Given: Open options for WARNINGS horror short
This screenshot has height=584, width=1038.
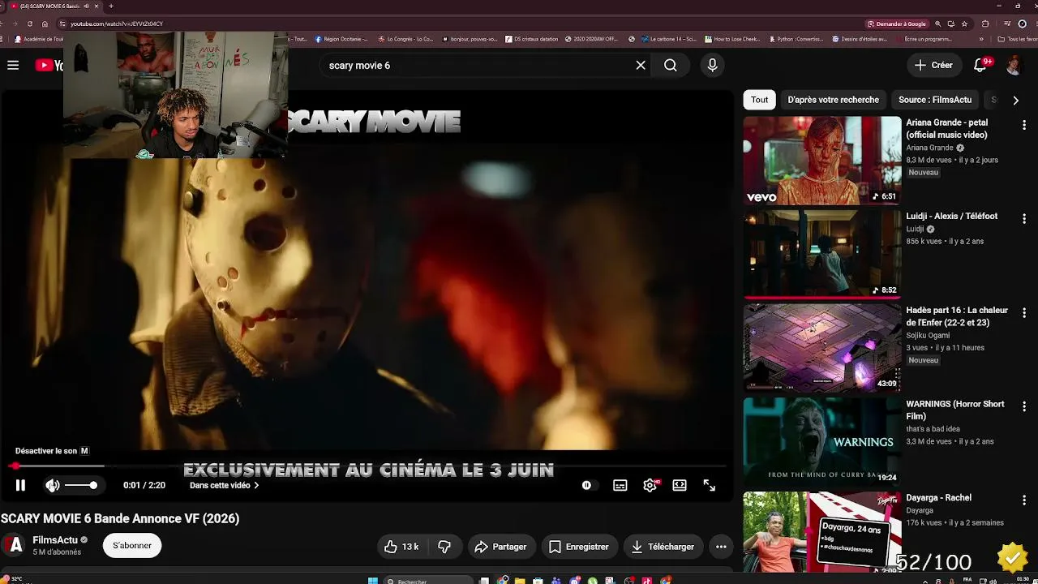Looking at the screenshot, I should point(1024,406).
